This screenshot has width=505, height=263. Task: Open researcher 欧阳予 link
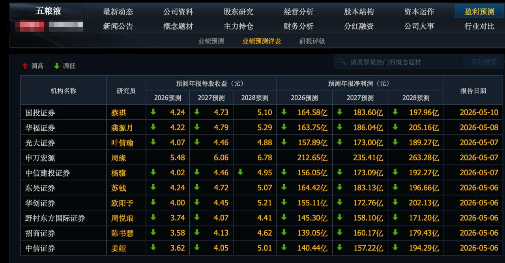pyautogui.click(x=122, y=203)
